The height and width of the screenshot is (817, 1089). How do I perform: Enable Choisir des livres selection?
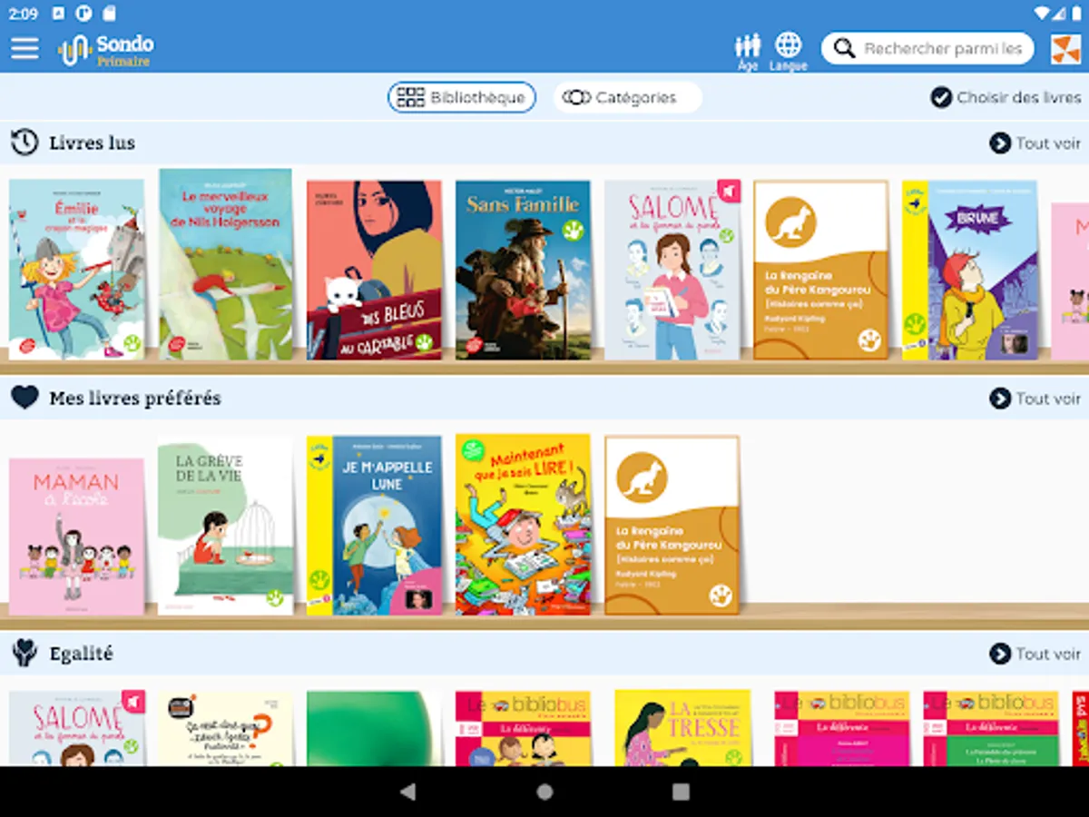pyautogui.click(x=1006, y=97)
